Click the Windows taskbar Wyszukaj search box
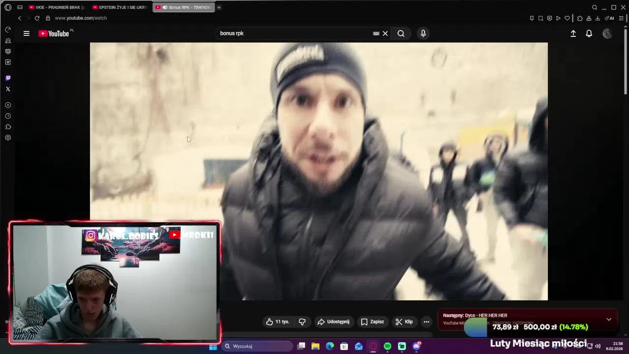The image size is (629, 354). pos(257,346)
